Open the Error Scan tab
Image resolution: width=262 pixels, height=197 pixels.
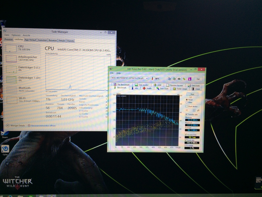(162, 88)
